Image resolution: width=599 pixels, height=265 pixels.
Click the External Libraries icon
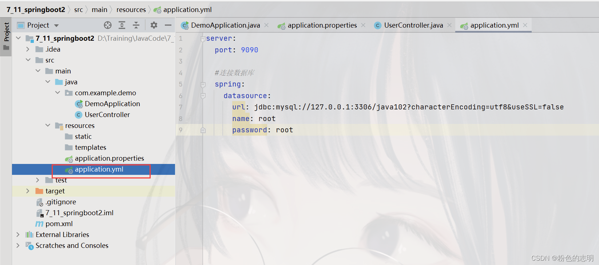click(x=29, y=234)
